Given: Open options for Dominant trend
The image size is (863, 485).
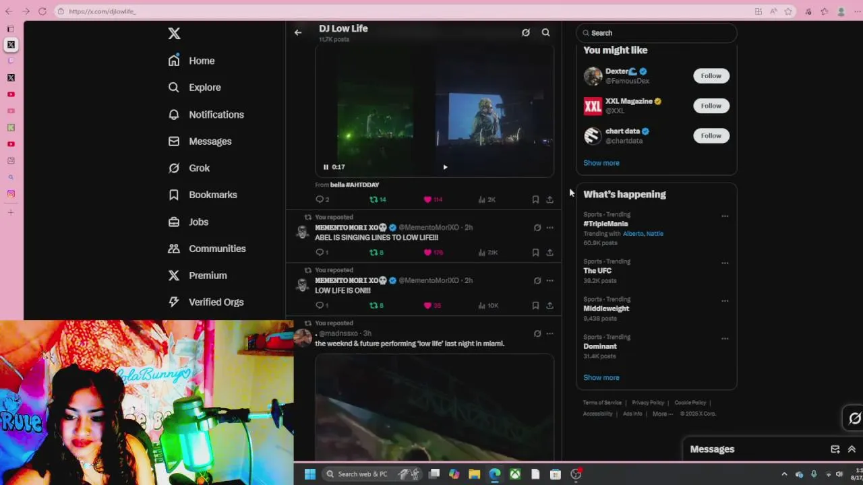Looking at the screenshot, I should tap(725, 339).
